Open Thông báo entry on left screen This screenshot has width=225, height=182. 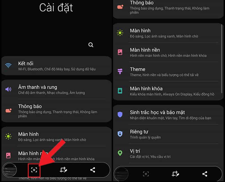pyautogui.click(x=57, y=111)
